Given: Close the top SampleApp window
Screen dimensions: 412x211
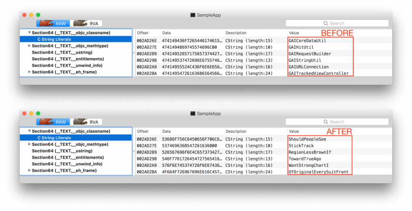Looking at the screenshot, I should pos(24,15).
